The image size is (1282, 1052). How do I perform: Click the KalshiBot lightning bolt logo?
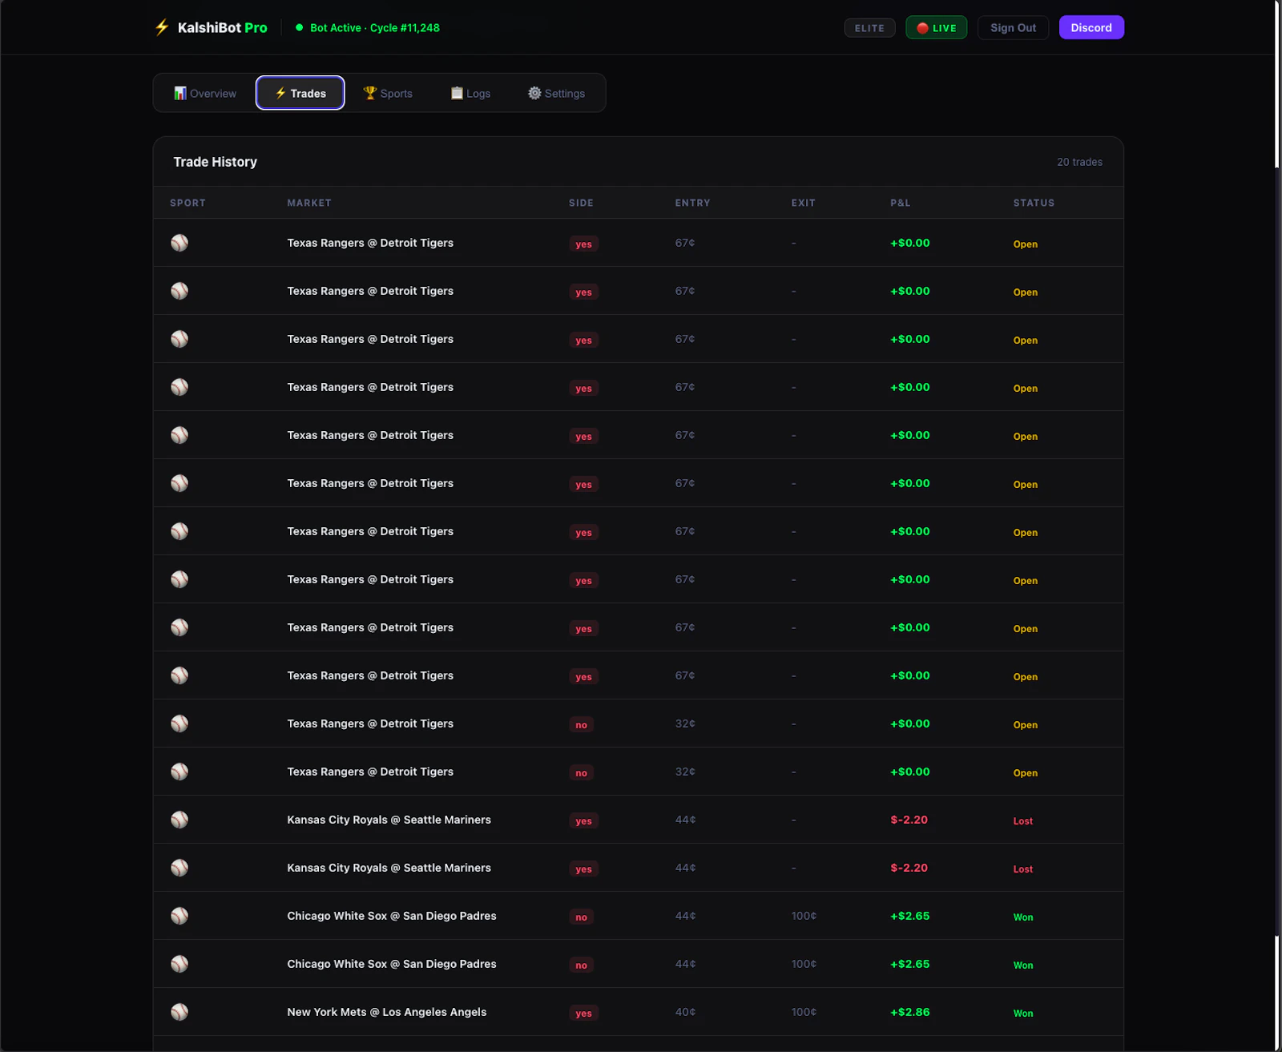(162, 27)
